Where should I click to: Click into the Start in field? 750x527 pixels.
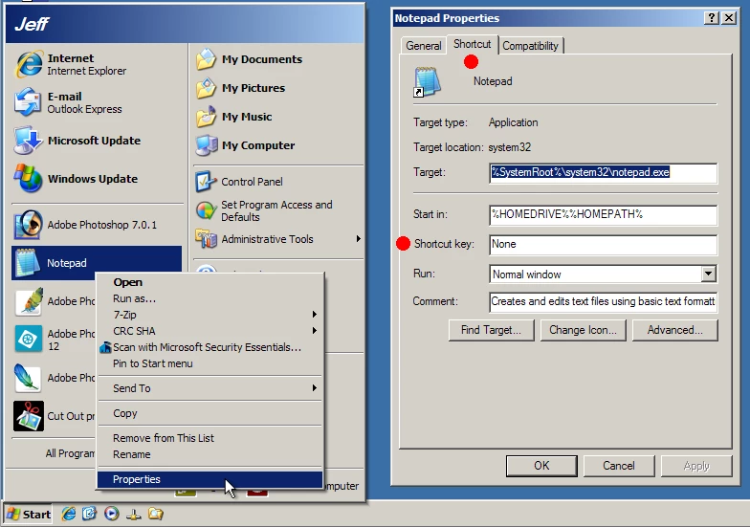(603, 214)
